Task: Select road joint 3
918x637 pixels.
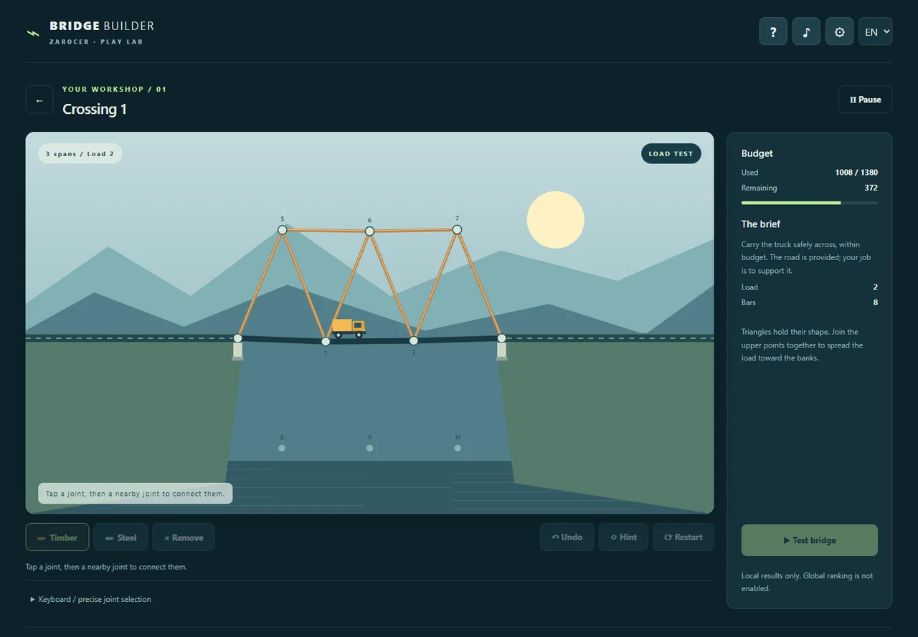Action: pos(413,340)
